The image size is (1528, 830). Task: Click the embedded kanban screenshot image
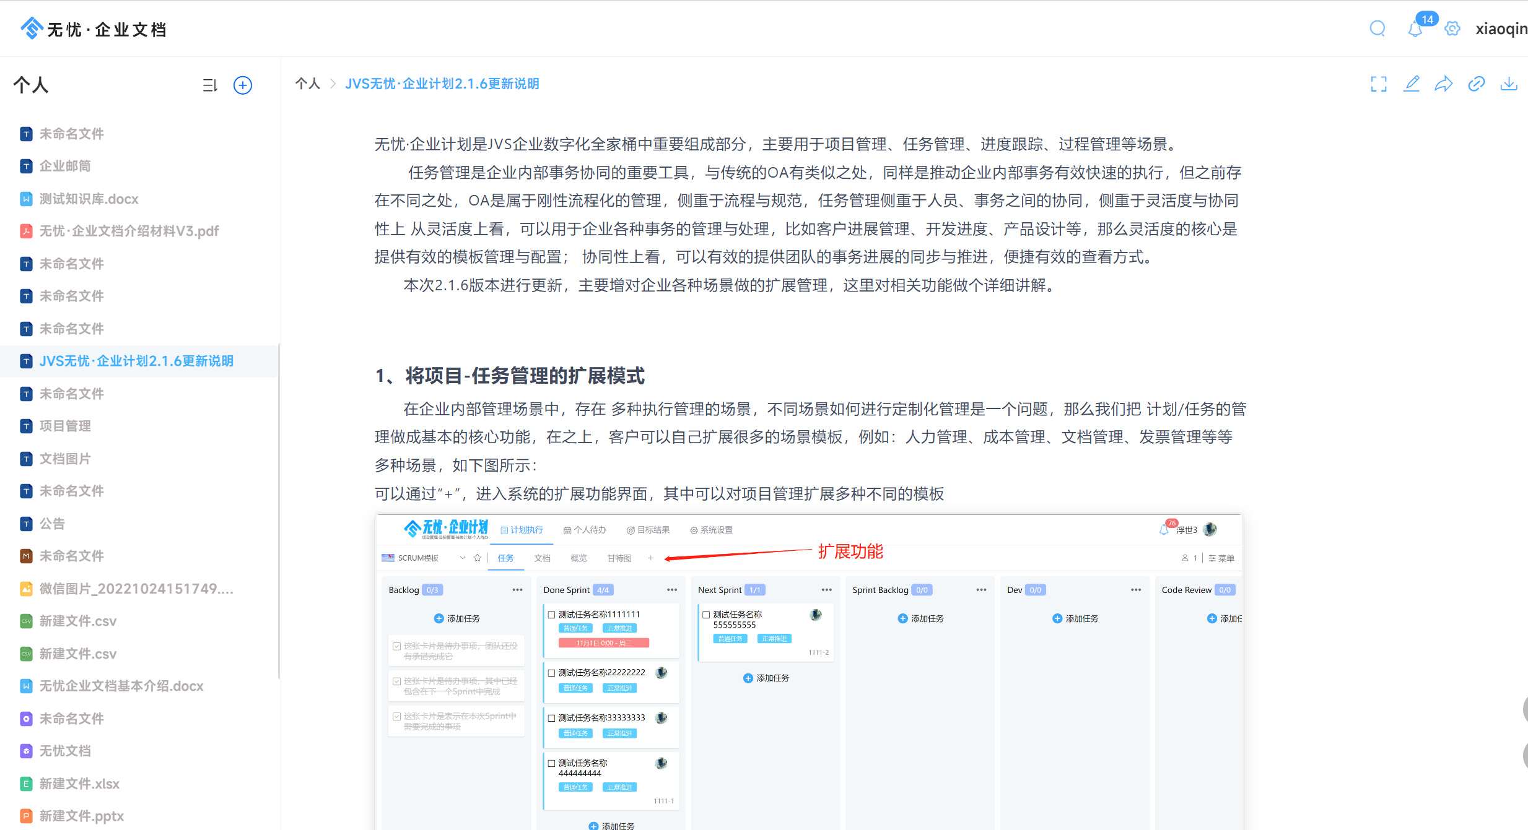pyautogui.click(x=809, y=672)
